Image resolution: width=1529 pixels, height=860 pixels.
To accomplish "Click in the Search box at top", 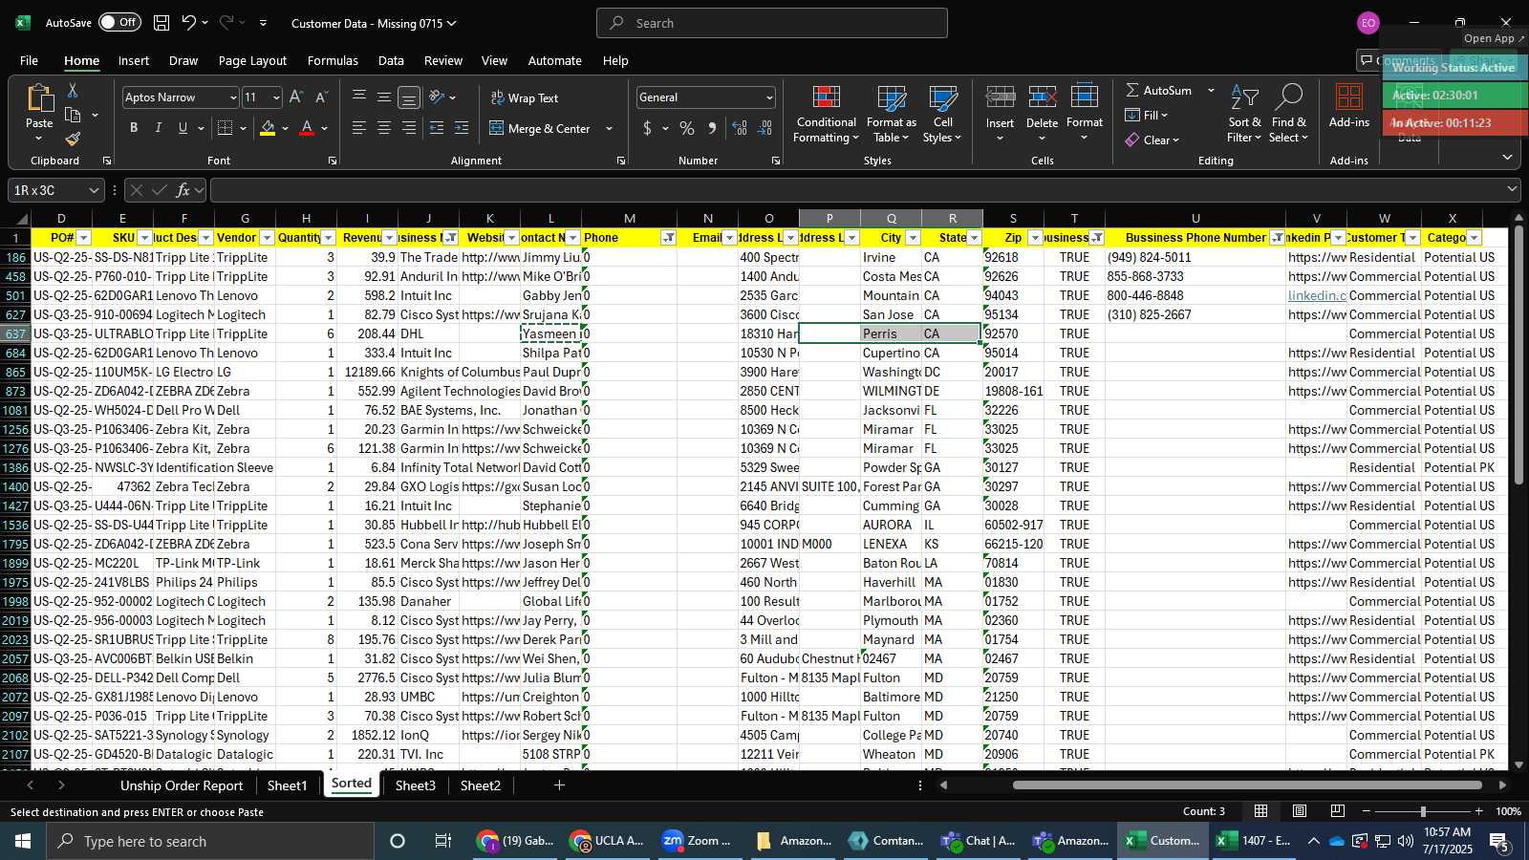I will coord(772,23).
